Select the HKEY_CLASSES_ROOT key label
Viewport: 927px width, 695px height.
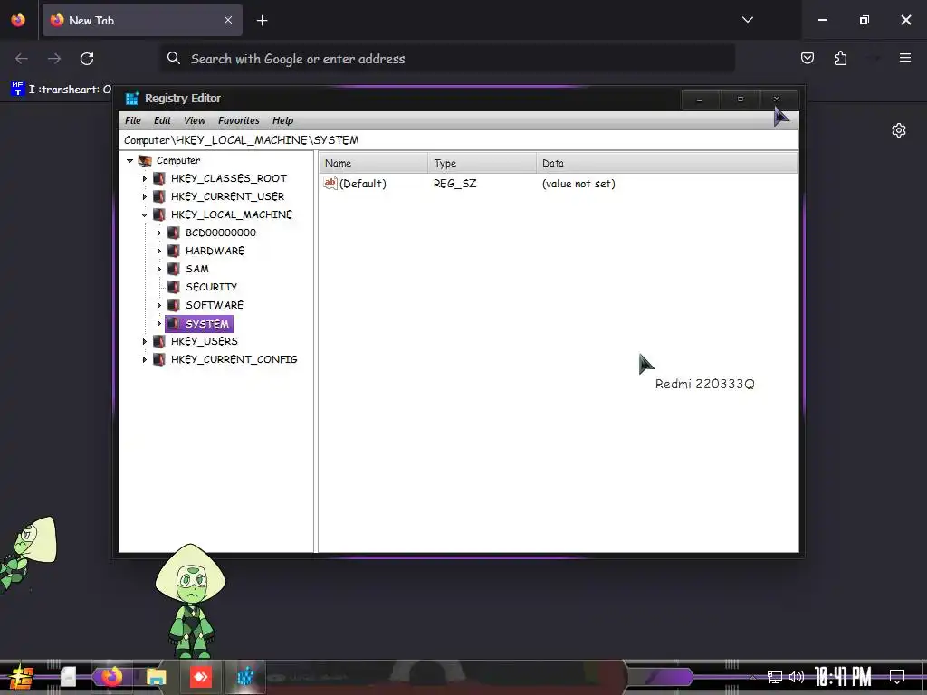click(x=229, y=178)
